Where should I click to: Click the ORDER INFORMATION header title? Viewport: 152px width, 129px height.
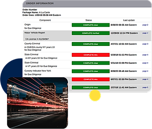pyautogui.click(x=40, y=4)
